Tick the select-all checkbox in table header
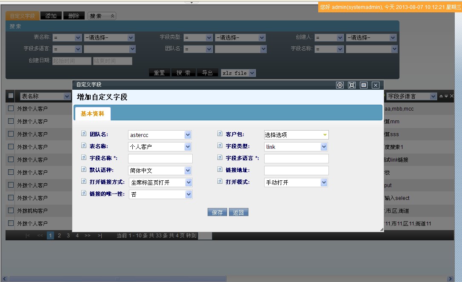This screenshot has height=282, width=462. (x=11, y=96)
